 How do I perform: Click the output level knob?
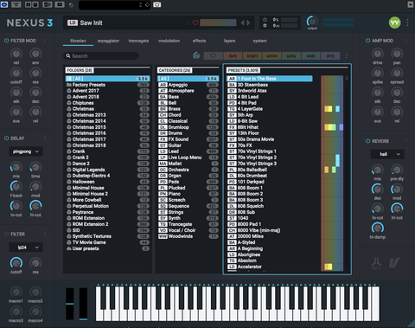pyautogui.click(x=312, y=22)
